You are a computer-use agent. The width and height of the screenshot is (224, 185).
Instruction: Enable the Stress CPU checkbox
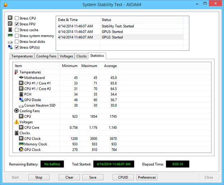[17, 18]
